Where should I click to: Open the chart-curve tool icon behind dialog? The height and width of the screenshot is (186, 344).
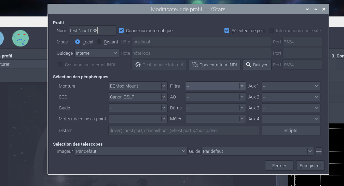[x=20, y=38]
